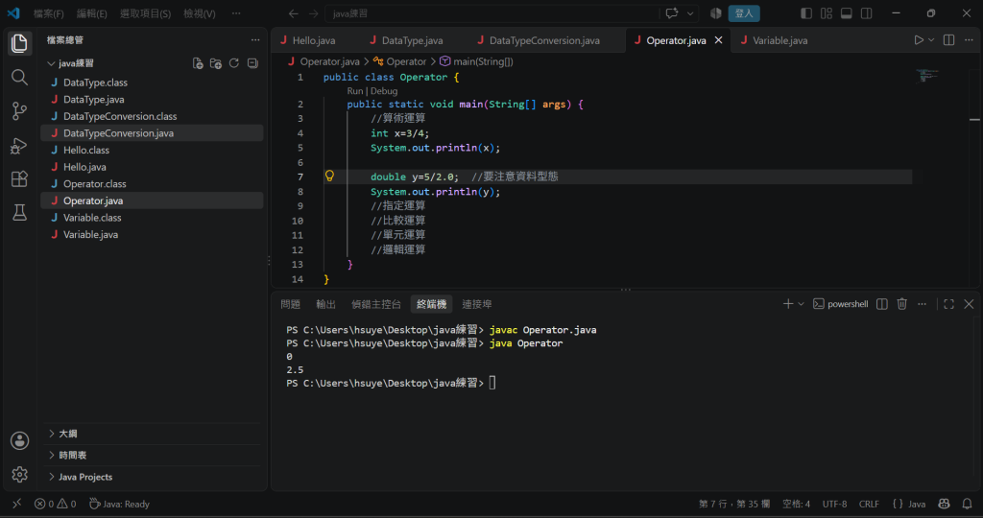Open the 問題 problems panel tab
The image size is (983, 518).
(290, 304)
